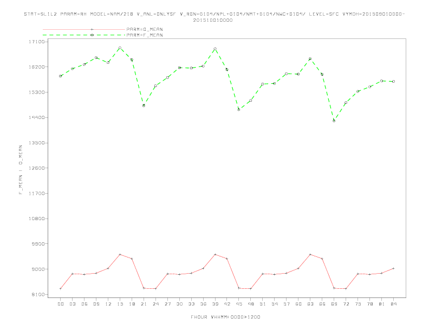Image resolution: width=429 pixels, height=331 pixels.
Task: Click y-axis tick value 15300
Action: click(37, 92)
